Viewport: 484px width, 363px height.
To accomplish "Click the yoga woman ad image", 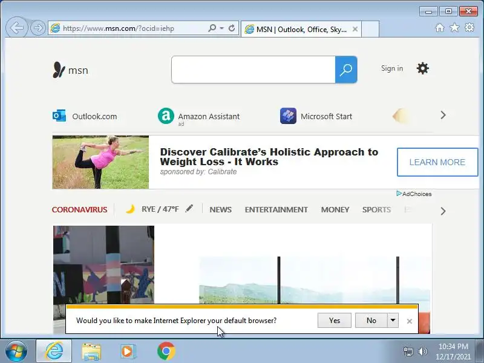I will tap(100, 162).
